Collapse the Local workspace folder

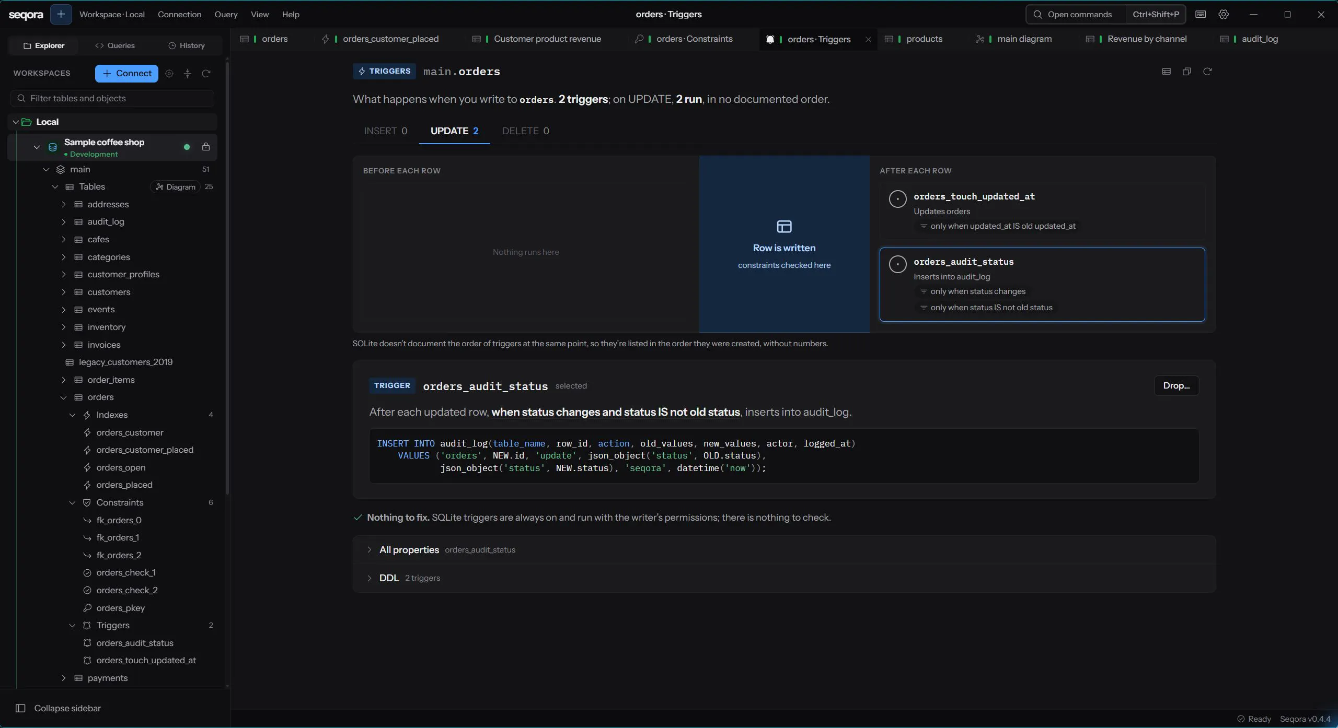16,122
